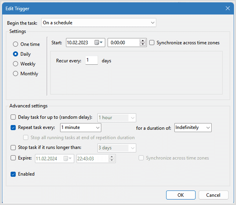Image resolution: width=236 pixels, height=205 pixels.
Task: Enable Synchronize across time zones for Start
Action: click(x=152, y=43)
